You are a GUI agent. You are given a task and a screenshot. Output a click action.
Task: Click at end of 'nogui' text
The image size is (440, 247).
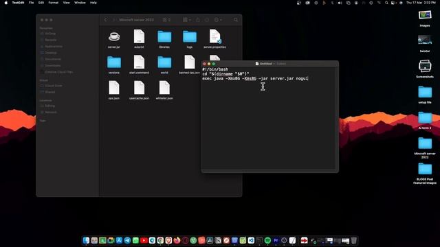(308, 79)
